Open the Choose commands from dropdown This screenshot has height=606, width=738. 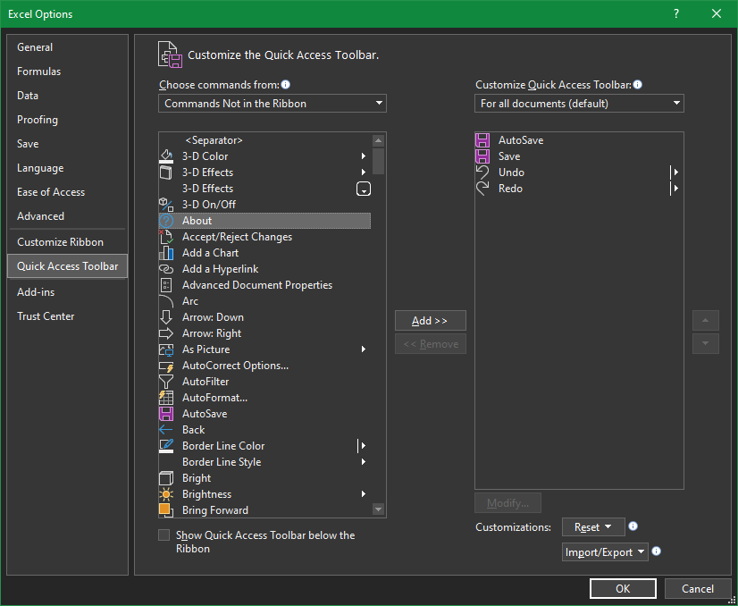272,103
